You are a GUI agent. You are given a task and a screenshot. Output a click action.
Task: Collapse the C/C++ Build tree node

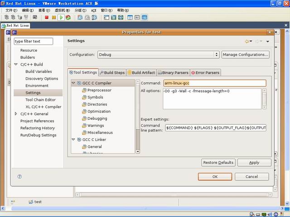(x=16, y=64)
